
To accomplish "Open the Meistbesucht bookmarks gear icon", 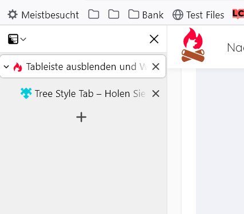I will 13,15.
